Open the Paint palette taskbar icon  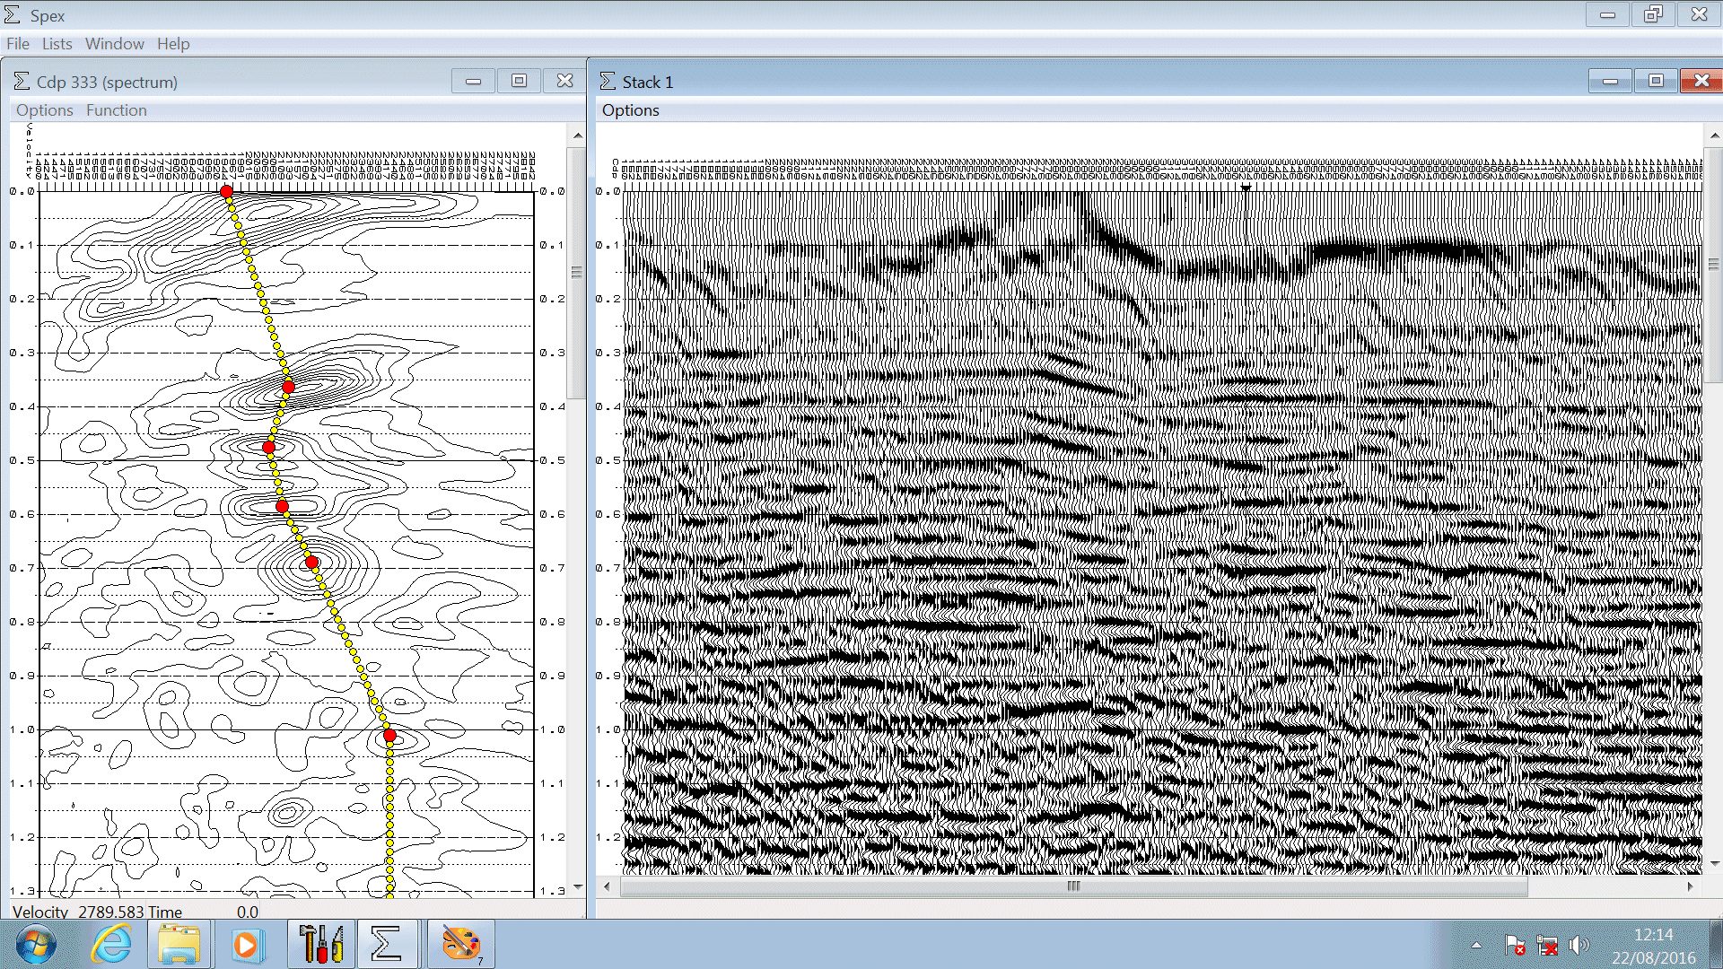tap(461, 944)
